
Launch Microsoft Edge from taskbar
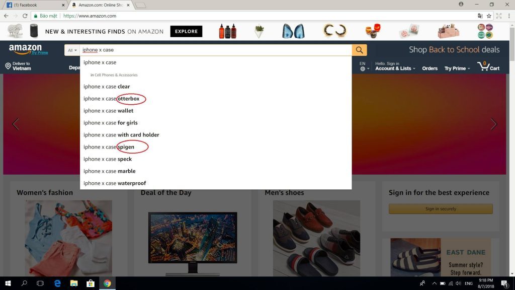point(57,283)
